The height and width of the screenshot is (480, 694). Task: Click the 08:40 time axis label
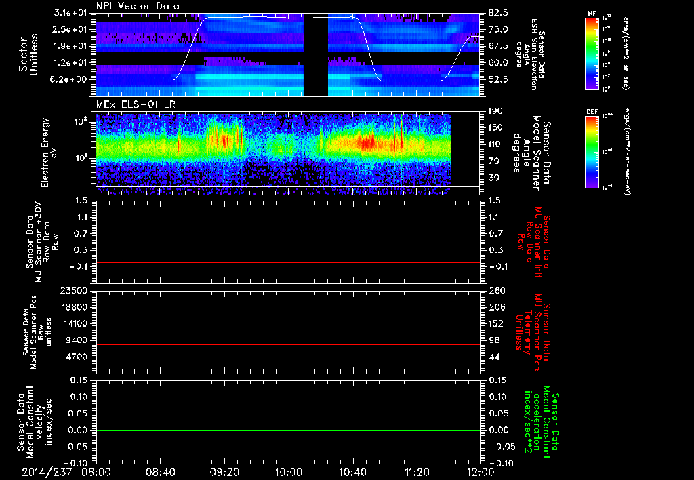[160, 471]
